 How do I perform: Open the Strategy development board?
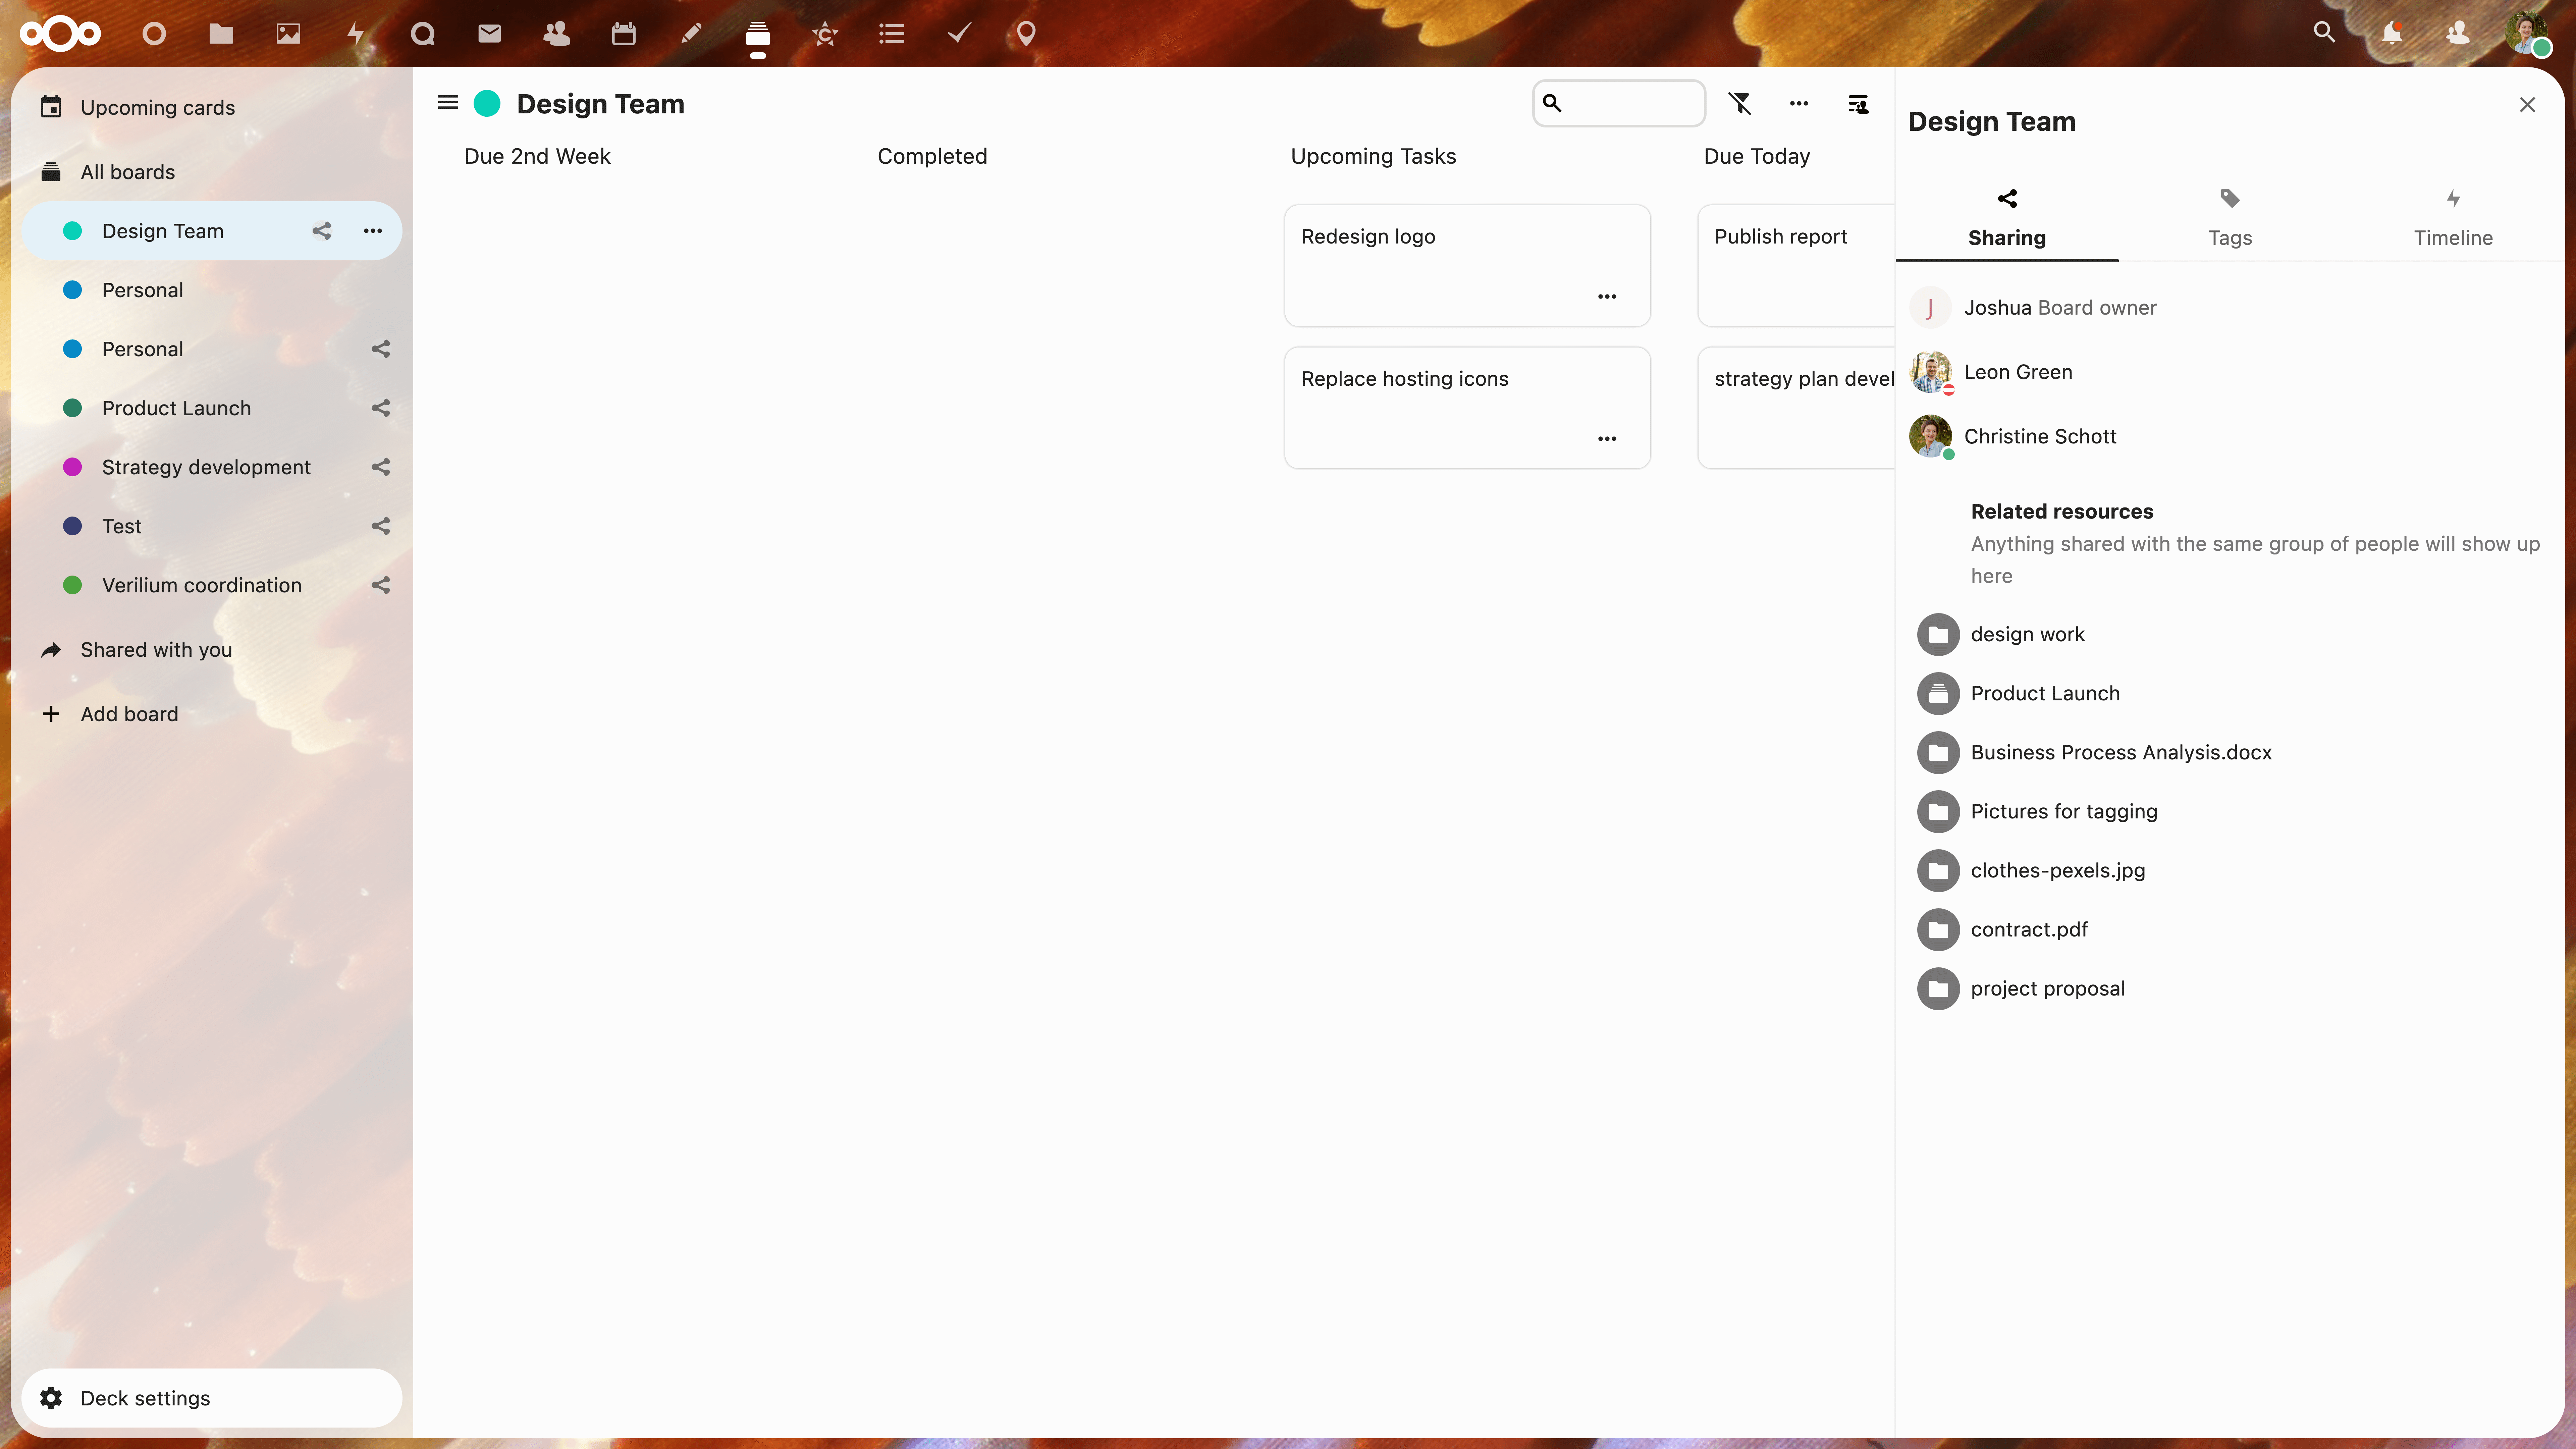click(x=212, y=467)
